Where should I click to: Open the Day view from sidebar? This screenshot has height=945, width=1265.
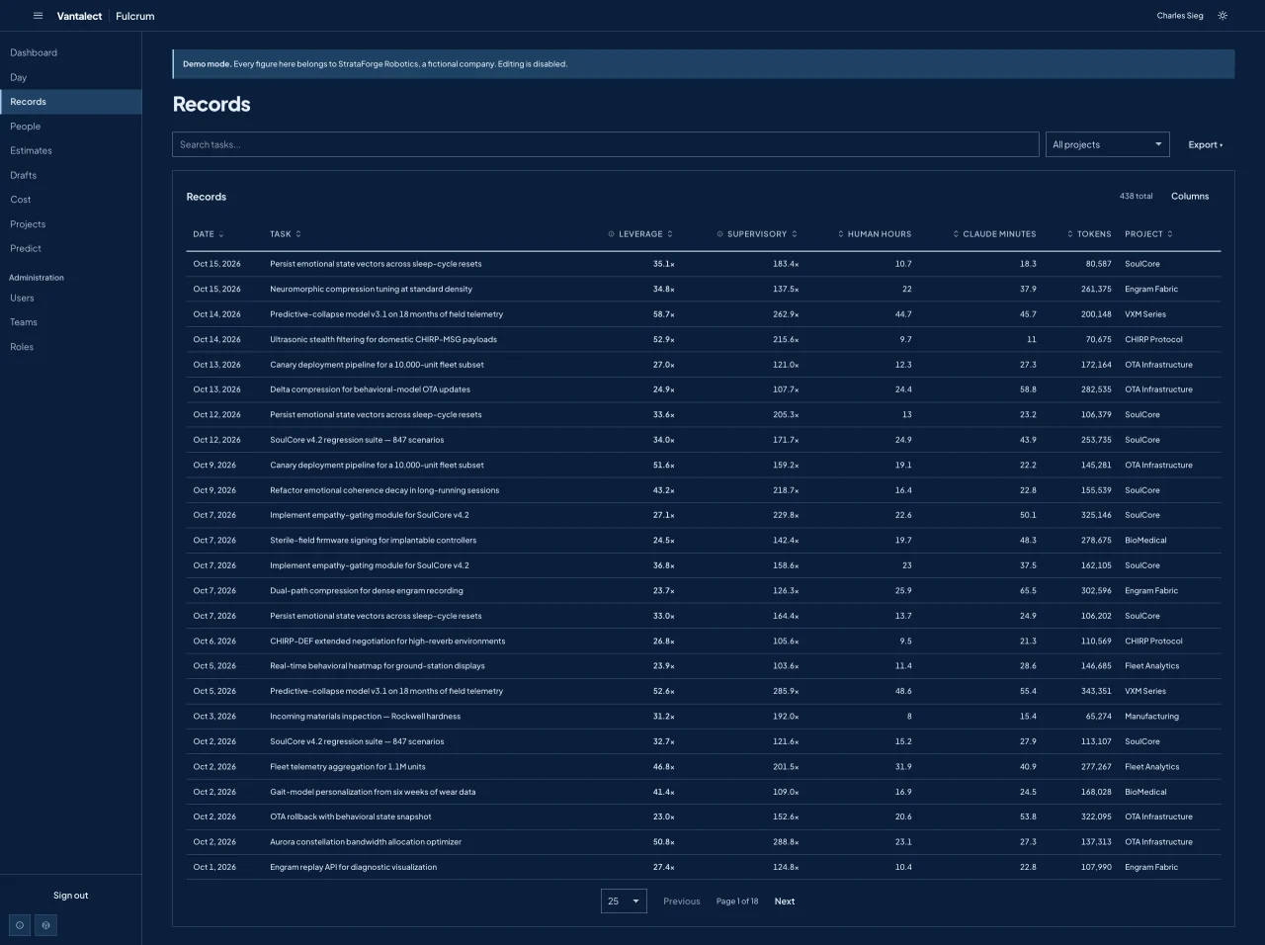click(70, 77)
